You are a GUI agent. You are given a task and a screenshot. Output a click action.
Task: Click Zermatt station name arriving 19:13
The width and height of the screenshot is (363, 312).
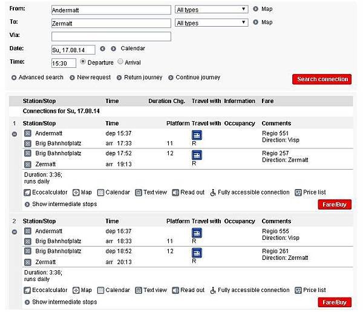click(x=45, y=164)
